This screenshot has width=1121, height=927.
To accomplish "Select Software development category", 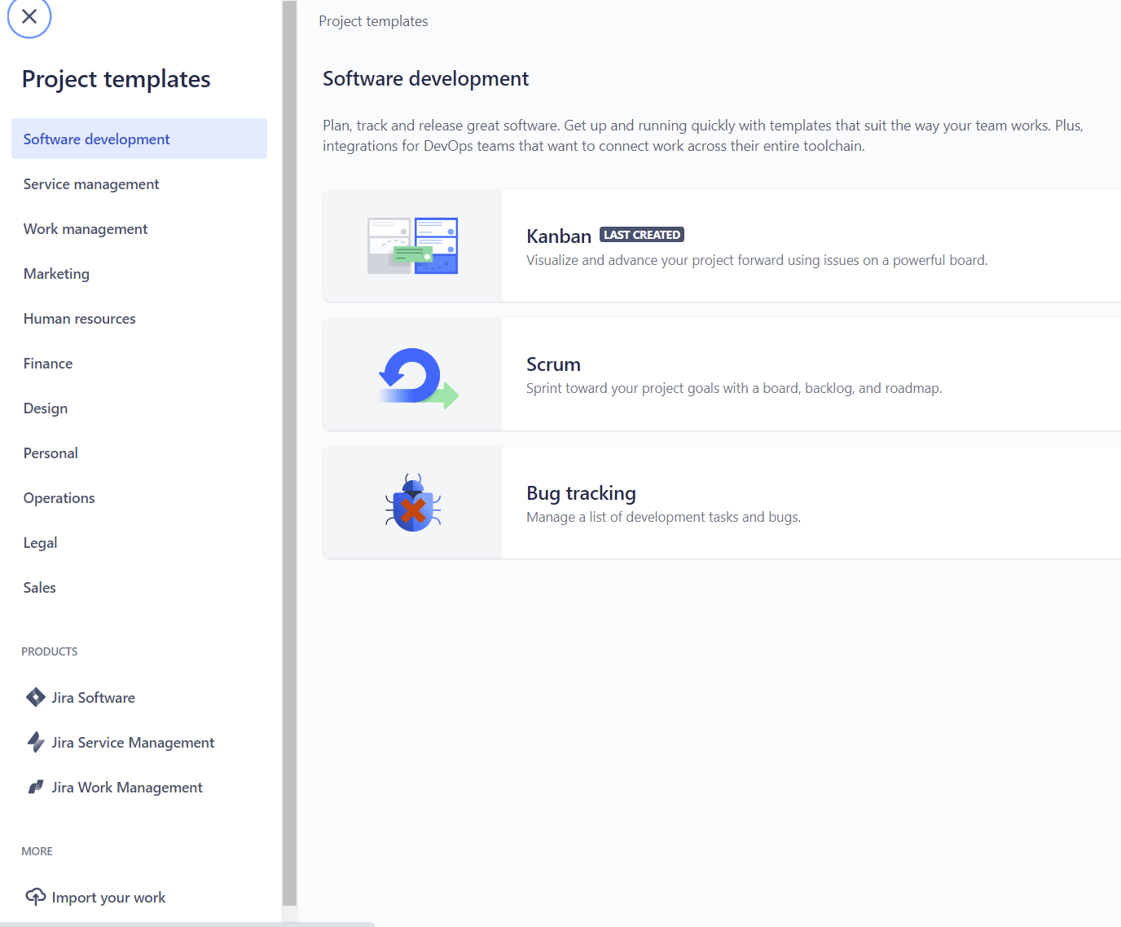I will [139, 139].
